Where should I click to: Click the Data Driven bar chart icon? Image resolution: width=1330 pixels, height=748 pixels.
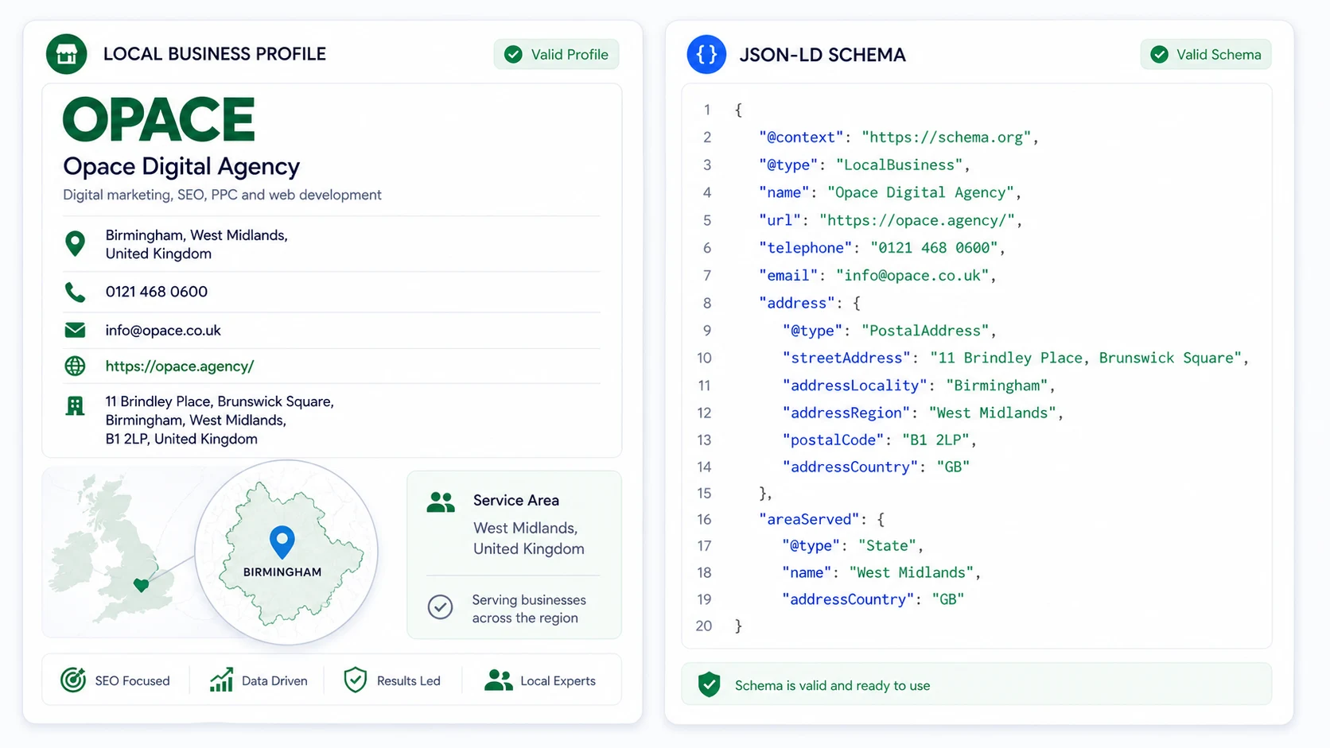221,680
